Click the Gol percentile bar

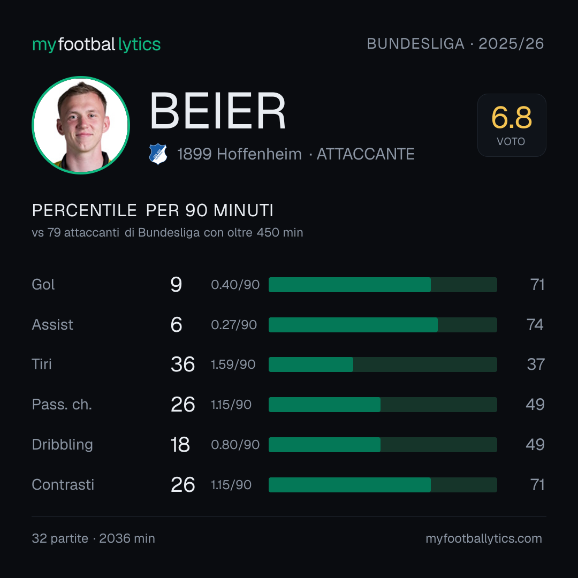point(383,285)
